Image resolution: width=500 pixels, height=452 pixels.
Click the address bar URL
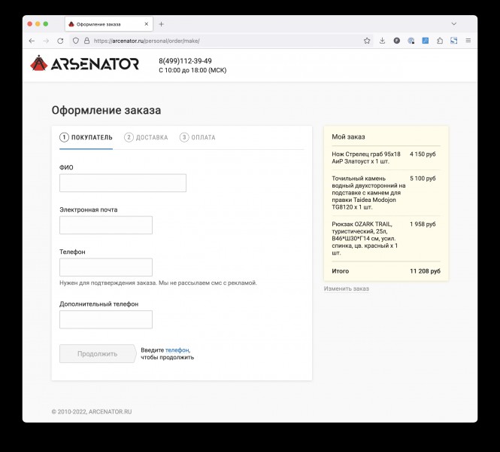147,41
